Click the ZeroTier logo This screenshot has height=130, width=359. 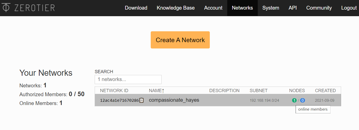[x=28, y=8]
